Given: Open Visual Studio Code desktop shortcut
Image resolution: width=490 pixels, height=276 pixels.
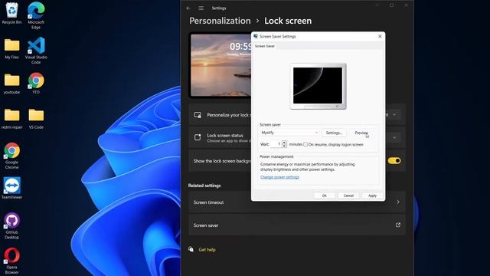Looking at the screenshot, I should (x=36, y=50).
